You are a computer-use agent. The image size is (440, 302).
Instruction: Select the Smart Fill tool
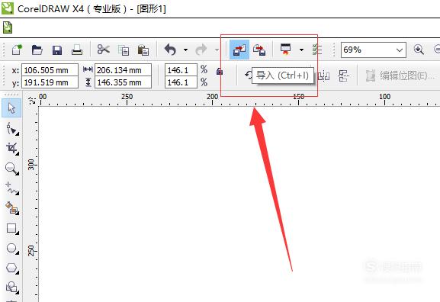[x=12, y=208]
